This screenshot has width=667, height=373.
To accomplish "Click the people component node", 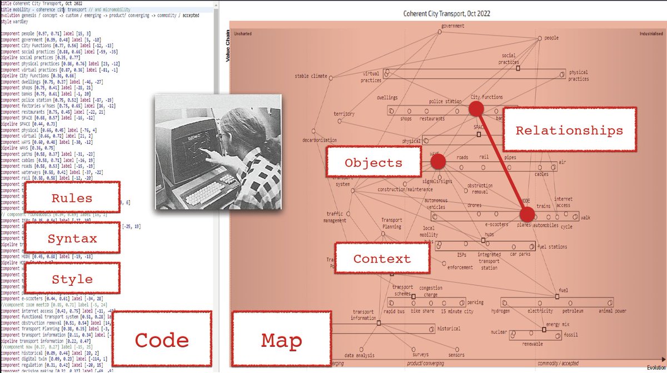I will click(540, 38).
